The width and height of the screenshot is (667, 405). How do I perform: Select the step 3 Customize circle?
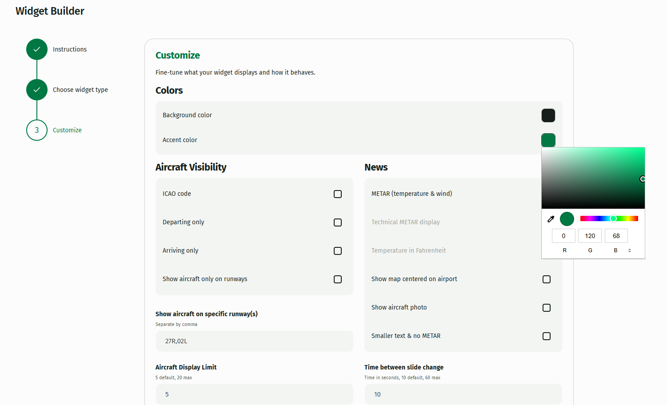click(x=37, y=130)
